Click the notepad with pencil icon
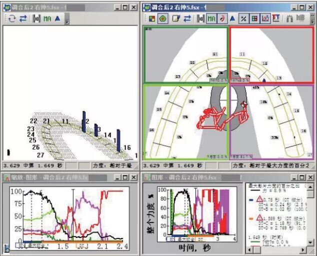This screenshot has width=317, height=256. coord(176,18)
